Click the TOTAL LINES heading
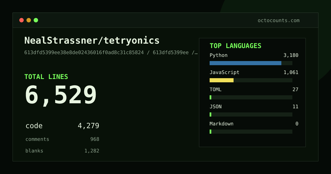The image size is (331, 174). pyautogui.click(x=46, y=77)
